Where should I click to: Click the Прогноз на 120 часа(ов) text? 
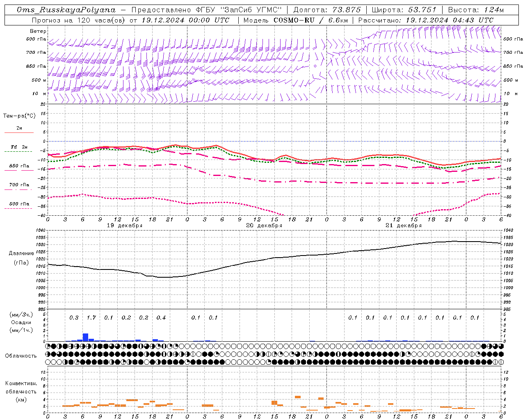[x=79, y=20]
